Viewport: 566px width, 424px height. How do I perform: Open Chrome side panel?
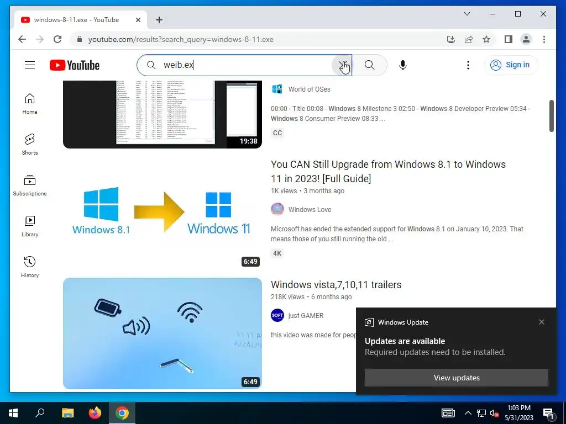pyautogui.click(x=509, y=39)
